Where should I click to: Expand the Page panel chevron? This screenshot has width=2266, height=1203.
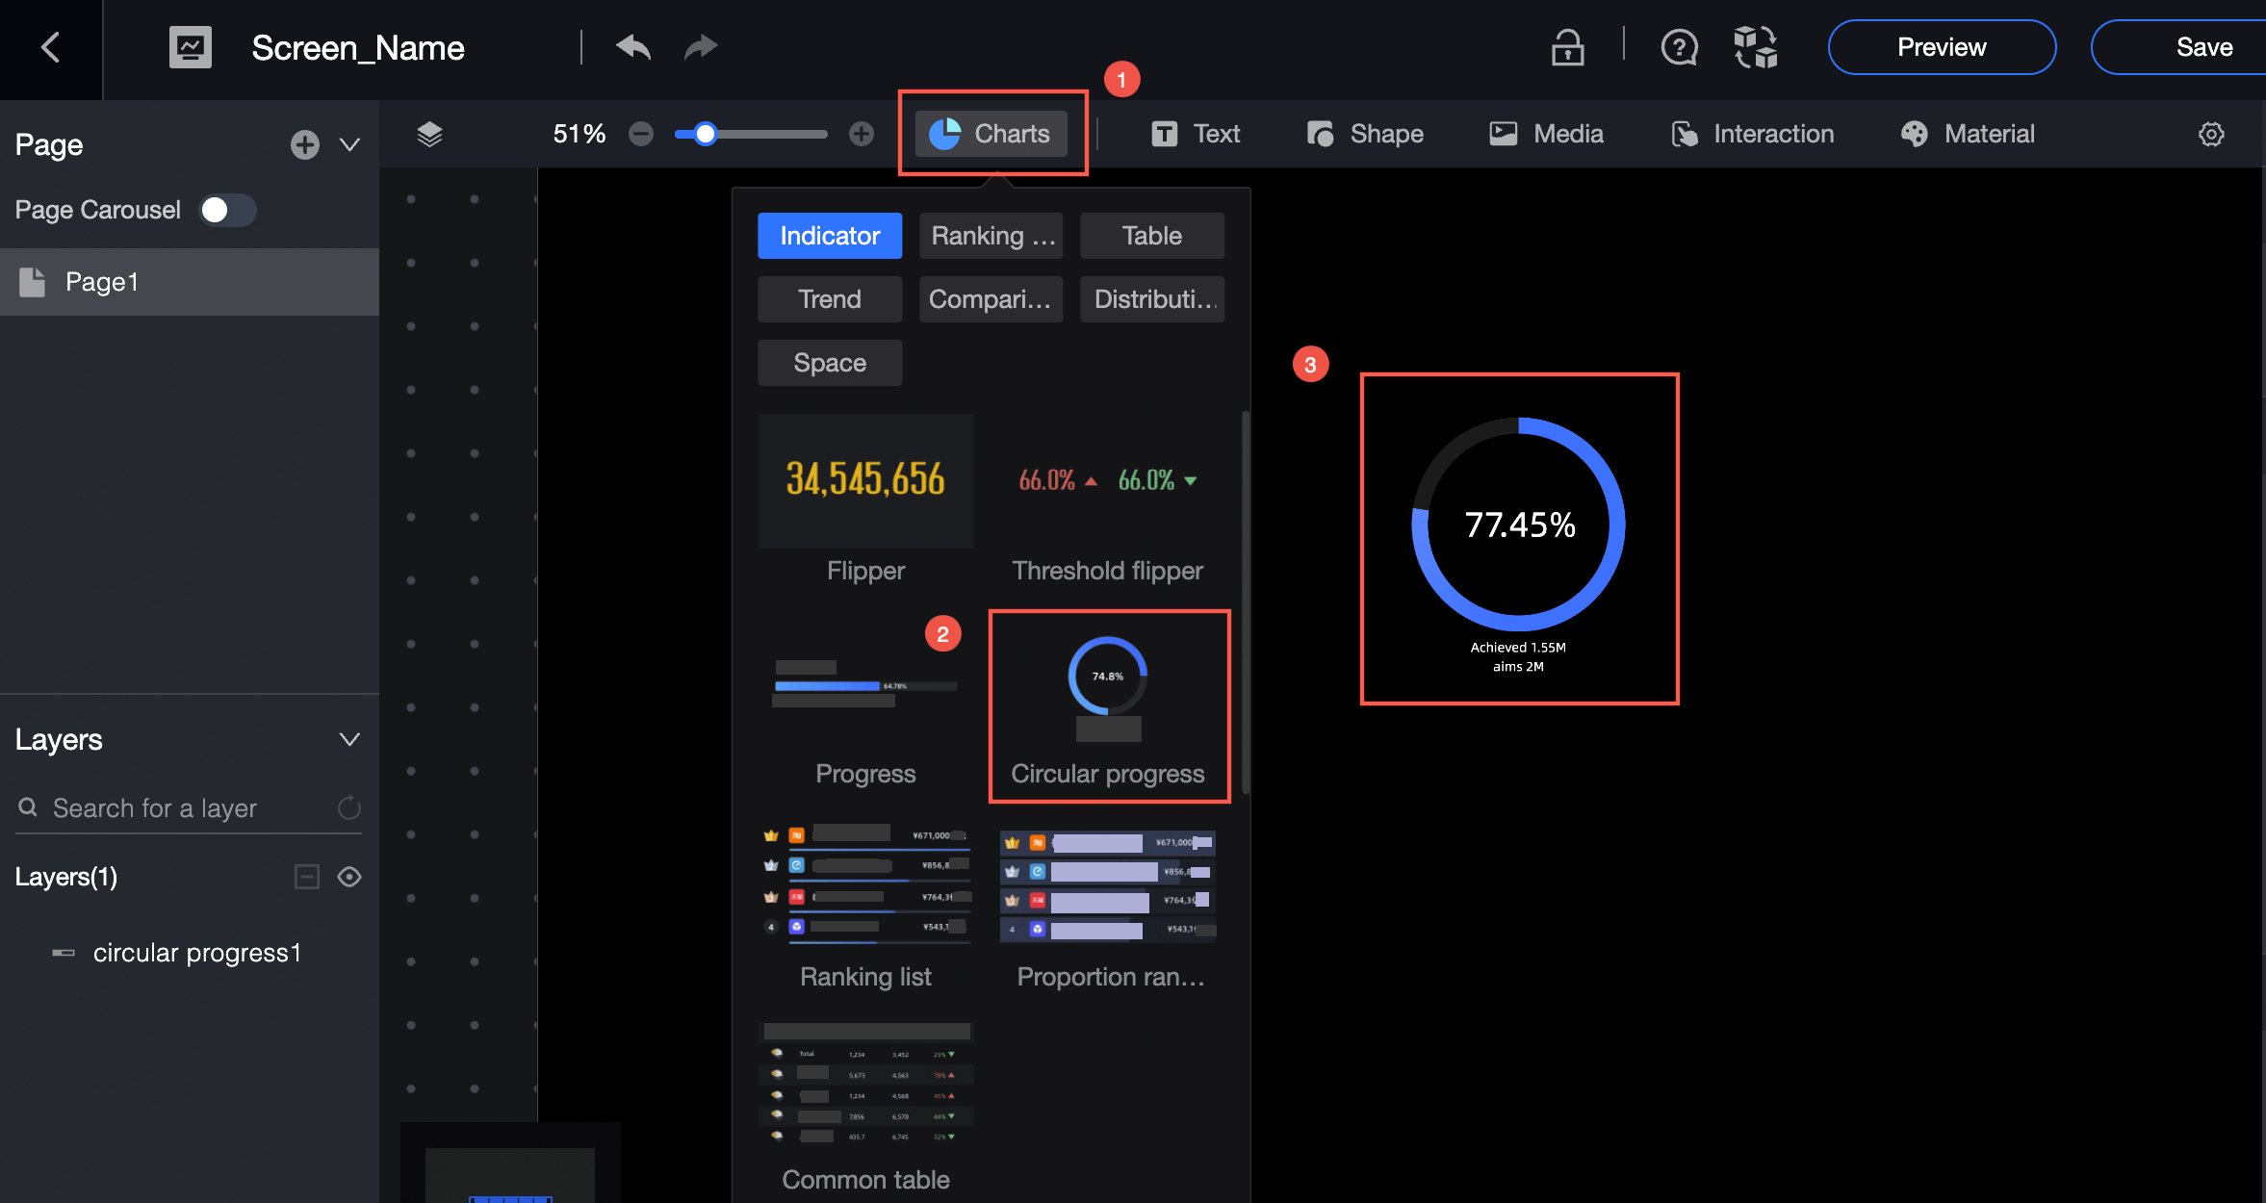(x=349, y=145)
